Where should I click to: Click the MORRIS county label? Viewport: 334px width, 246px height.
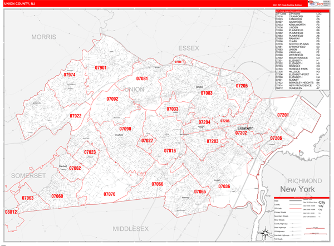tap(44, 37)
